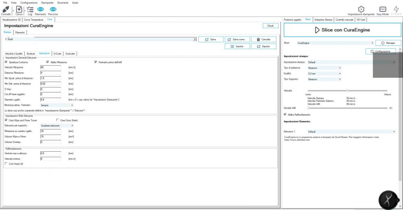Click the Salva come button

[238, 39]
